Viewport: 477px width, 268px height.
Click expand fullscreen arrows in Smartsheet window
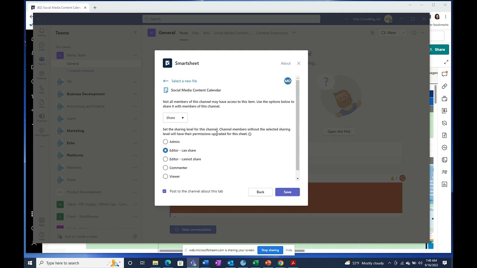point(446,62)
